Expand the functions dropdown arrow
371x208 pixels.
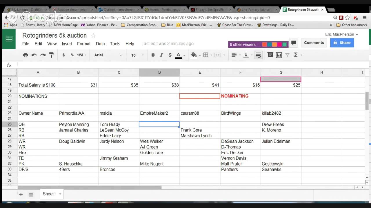click(x=301, y=55)
